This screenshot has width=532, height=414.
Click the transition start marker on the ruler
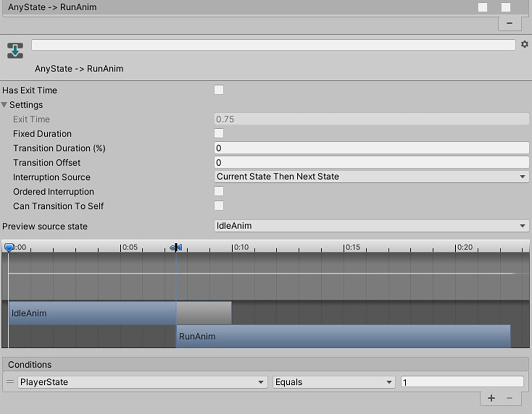point(176,247)
